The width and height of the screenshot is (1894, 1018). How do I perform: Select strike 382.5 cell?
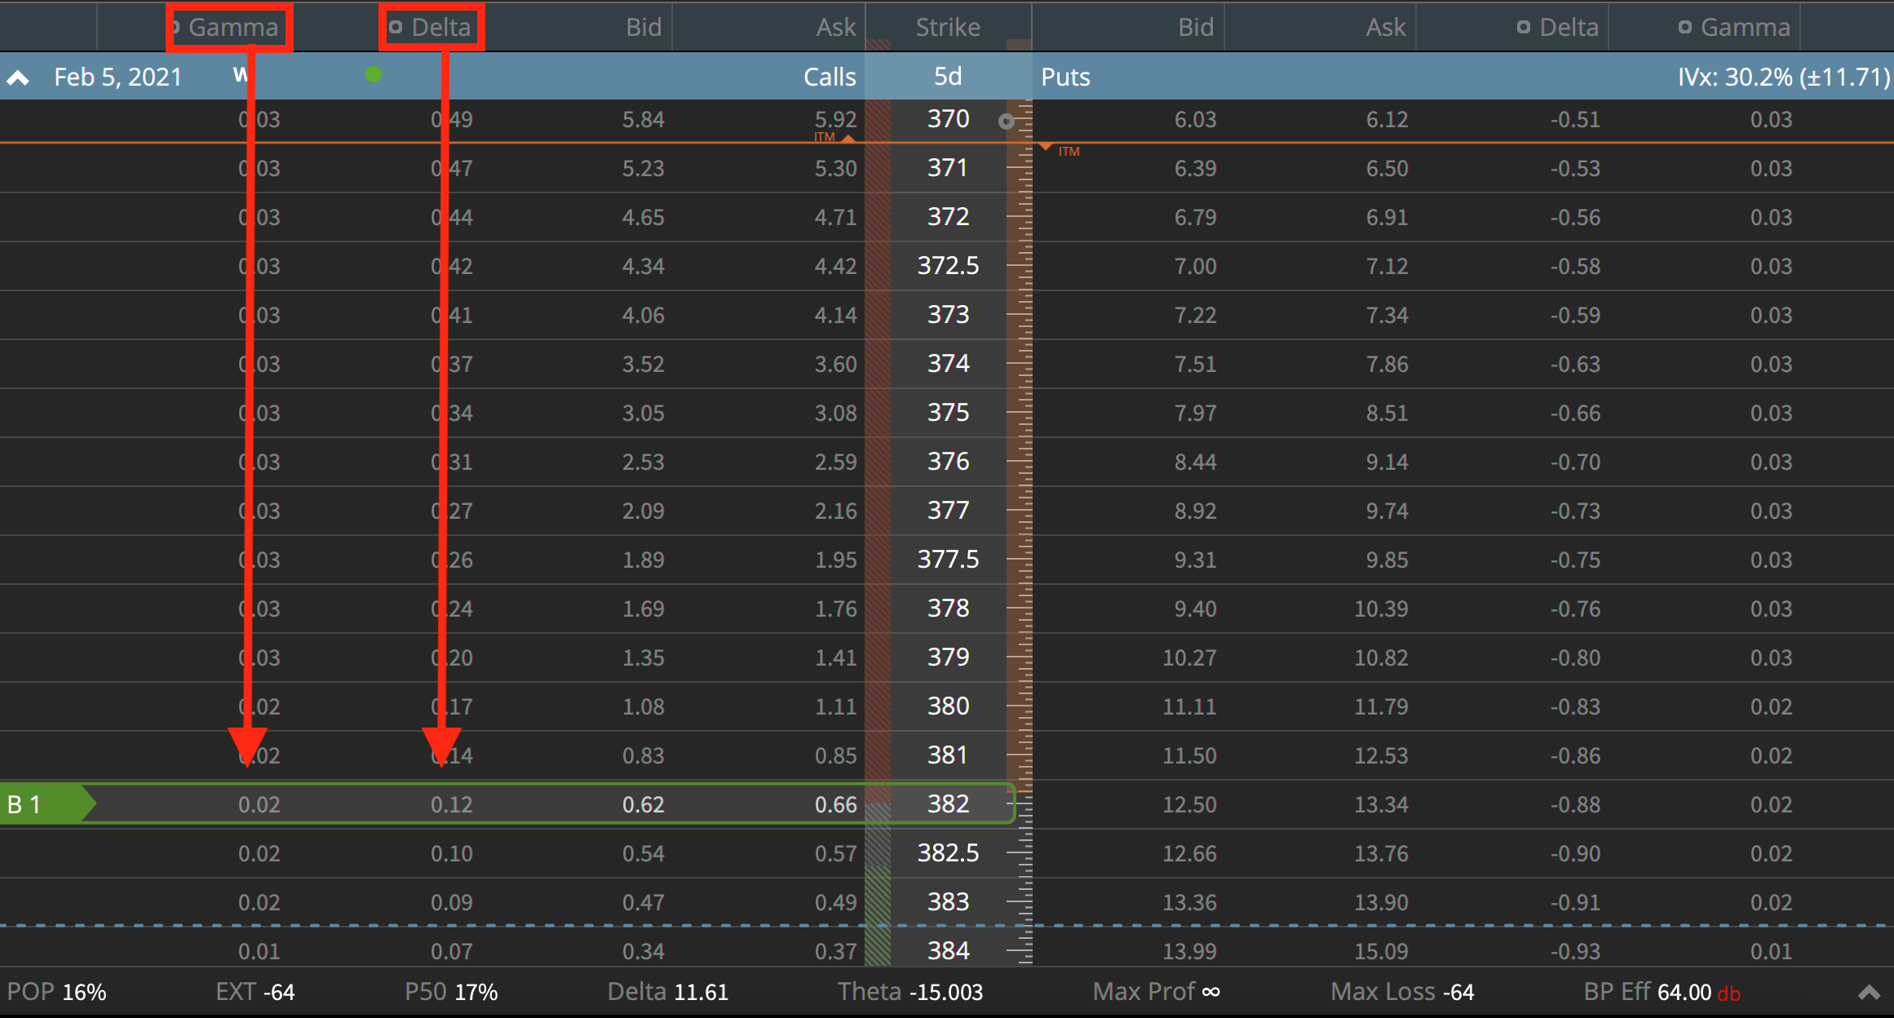point(948,853)
